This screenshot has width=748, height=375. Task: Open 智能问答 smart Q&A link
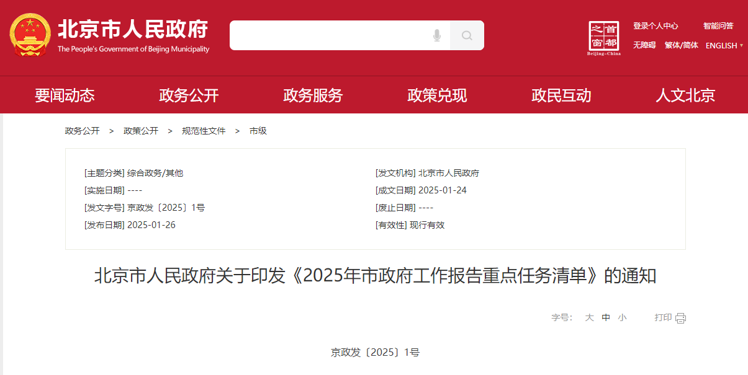[718, 26]
